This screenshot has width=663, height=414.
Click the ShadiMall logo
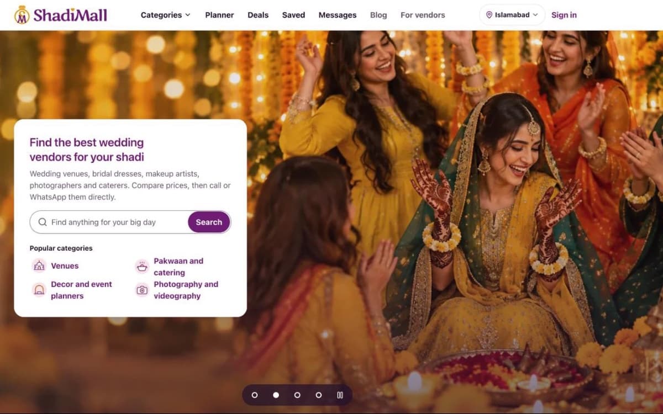click(x=61, y=15)
